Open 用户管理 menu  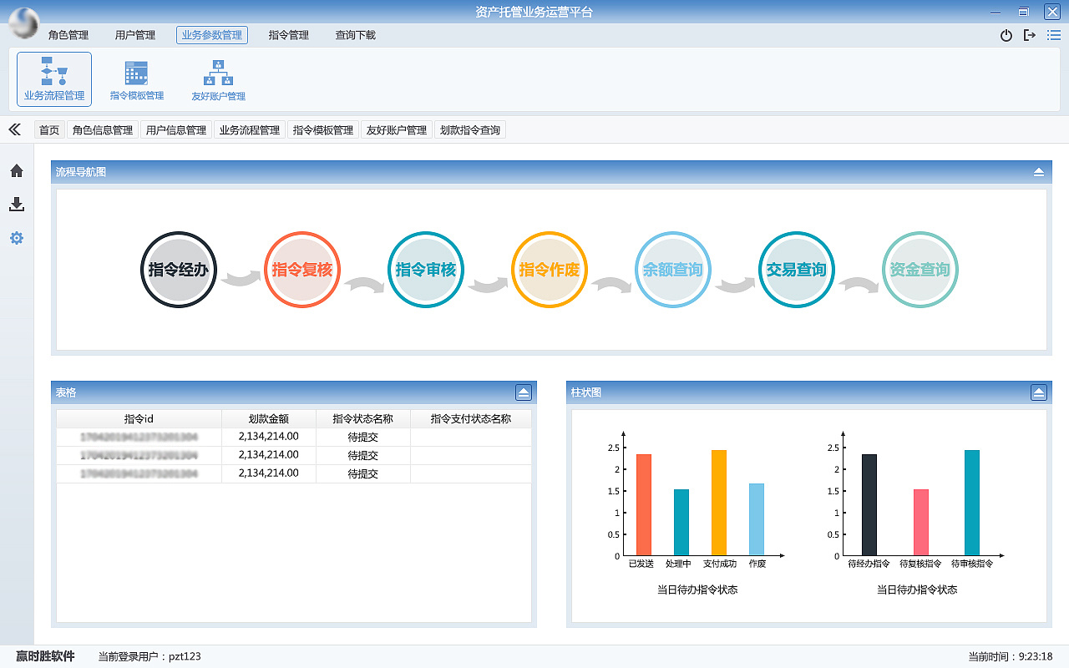click(x=135, y=35)
